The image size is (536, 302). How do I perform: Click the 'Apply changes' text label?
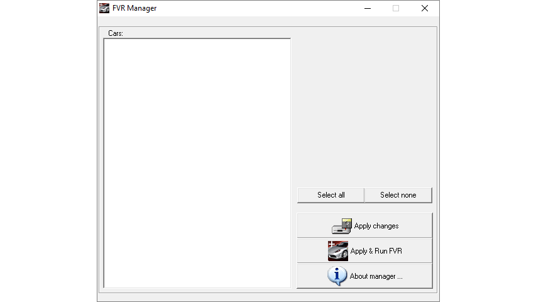tap(376, 226)
